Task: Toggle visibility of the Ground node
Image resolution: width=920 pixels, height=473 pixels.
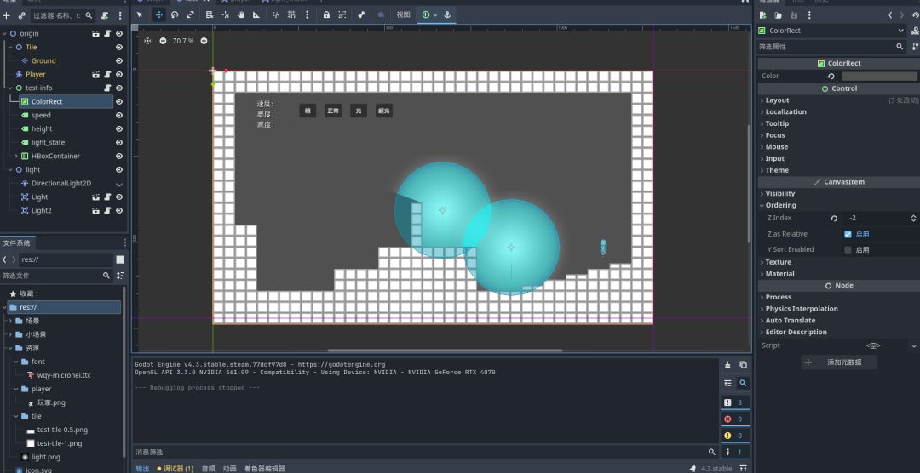Action: click(119, 60)
